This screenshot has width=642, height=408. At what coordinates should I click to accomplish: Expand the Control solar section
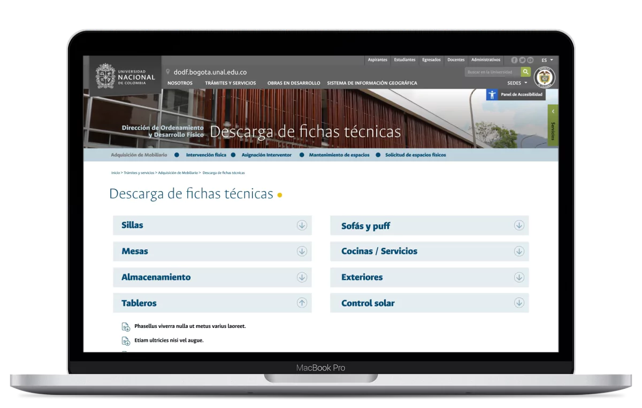pyautogui.click(x=430, y=303)
